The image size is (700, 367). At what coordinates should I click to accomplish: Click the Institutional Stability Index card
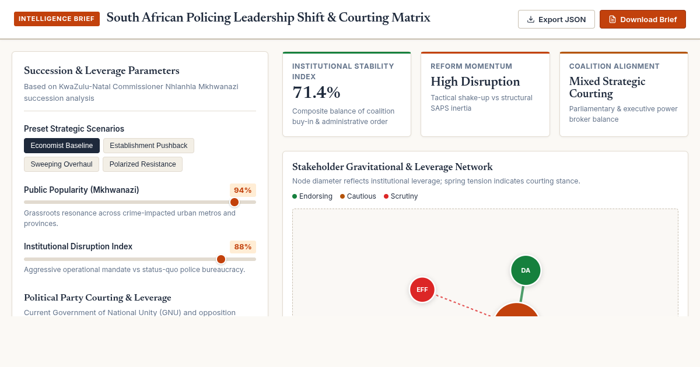click(347, 94)
